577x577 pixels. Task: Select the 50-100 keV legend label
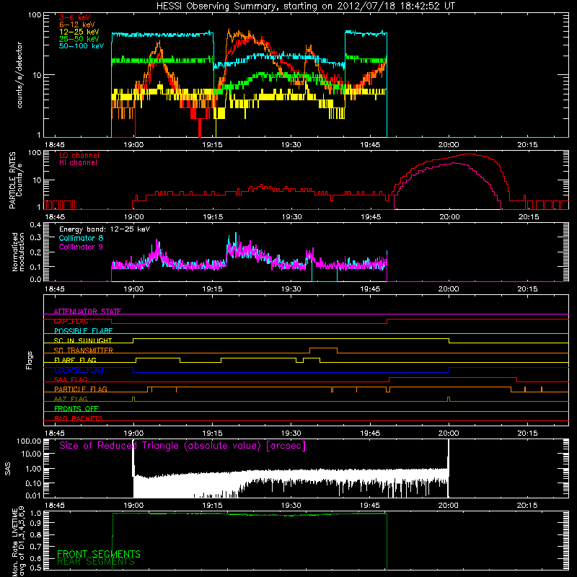click(x=81, y=46)
